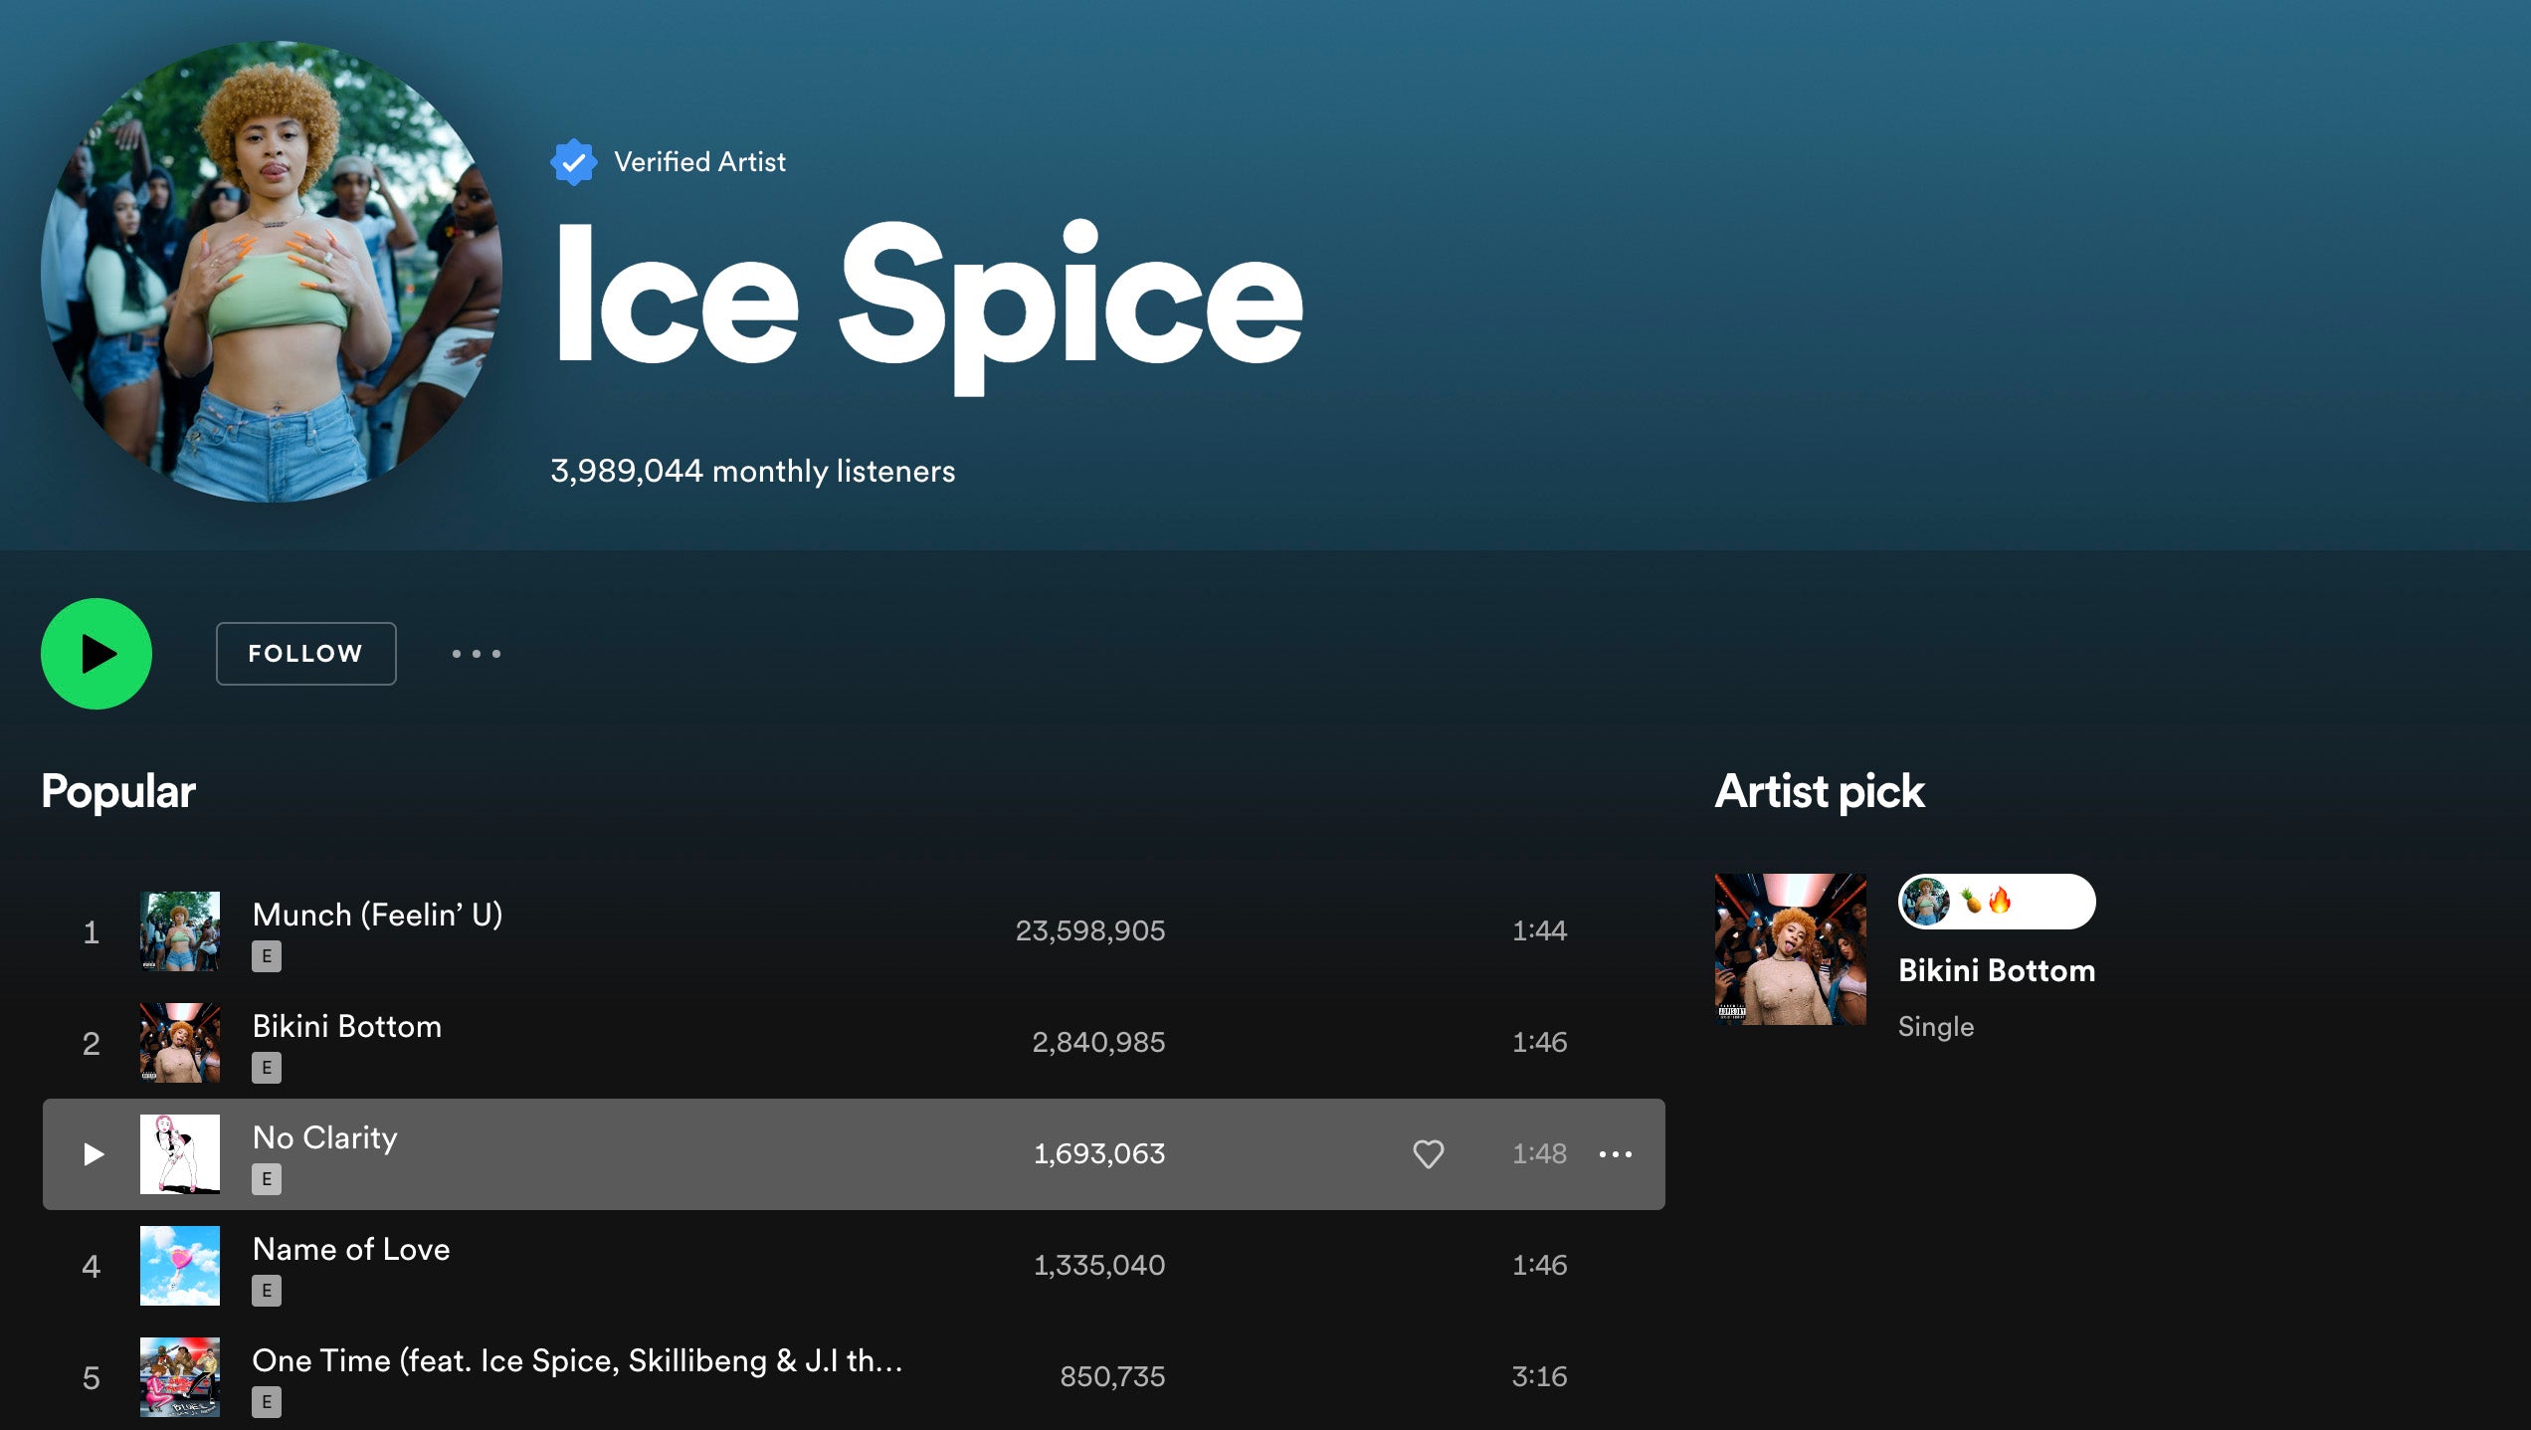Click the play count 23,598,905
Image resolution: width=2531 pixels, height=1430 pixels.
[1090, 930]
